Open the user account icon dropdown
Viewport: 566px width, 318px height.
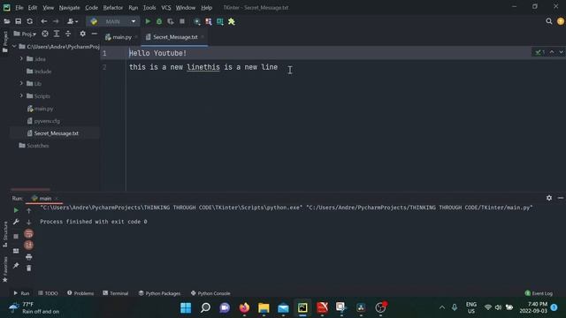pyautogui.click(x=73, y=21)
